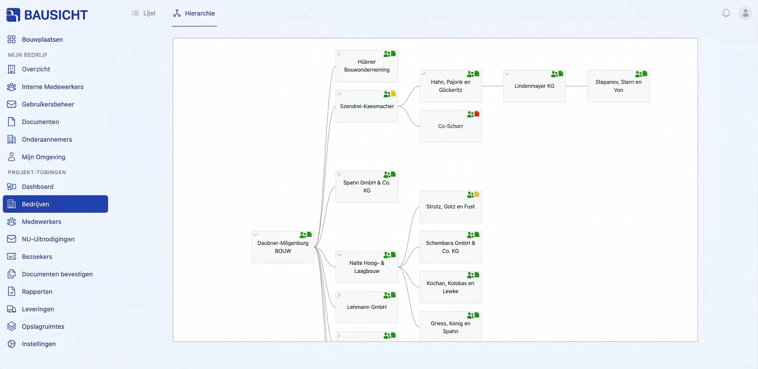
Task: Open Instellingen from the sidebar
Action: pyautogui.click(x=39, y=344)
